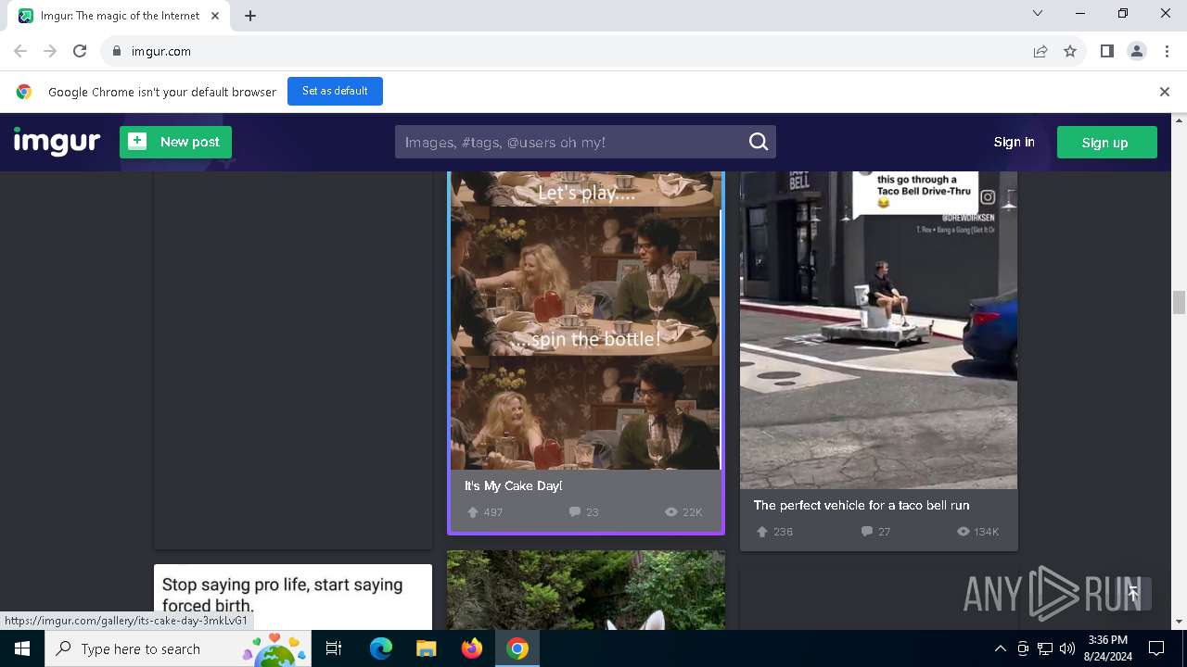Select the Imgur browser tab
The height and width of the screenshot is (667, 1187).
pos(119,16)
